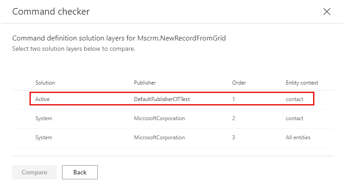343x182 pixels.
Task: Click the All entities context cell
Action: coord(298,138)
